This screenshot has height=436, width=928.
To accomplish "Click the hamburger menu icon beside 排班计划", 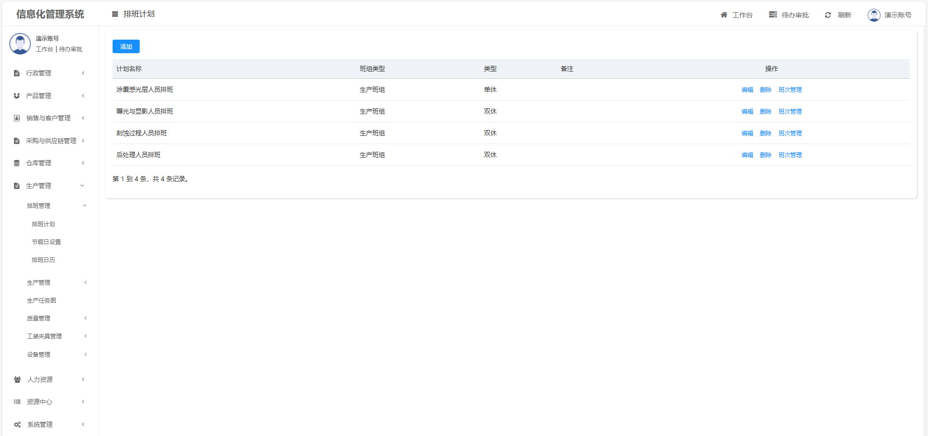I will pos(115,15).
